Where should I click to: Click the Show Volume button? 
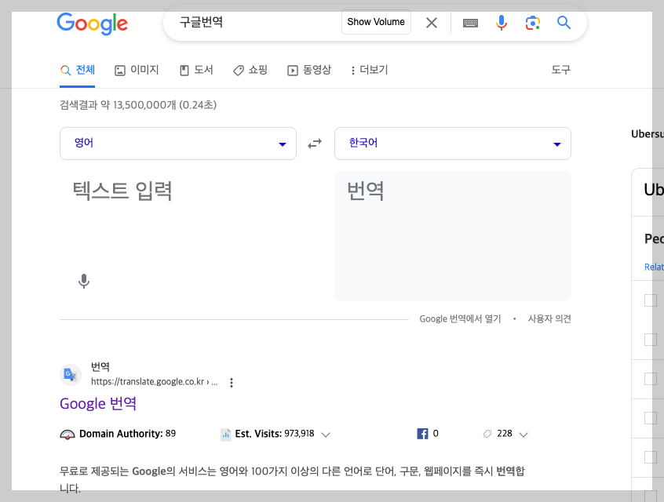376,22
